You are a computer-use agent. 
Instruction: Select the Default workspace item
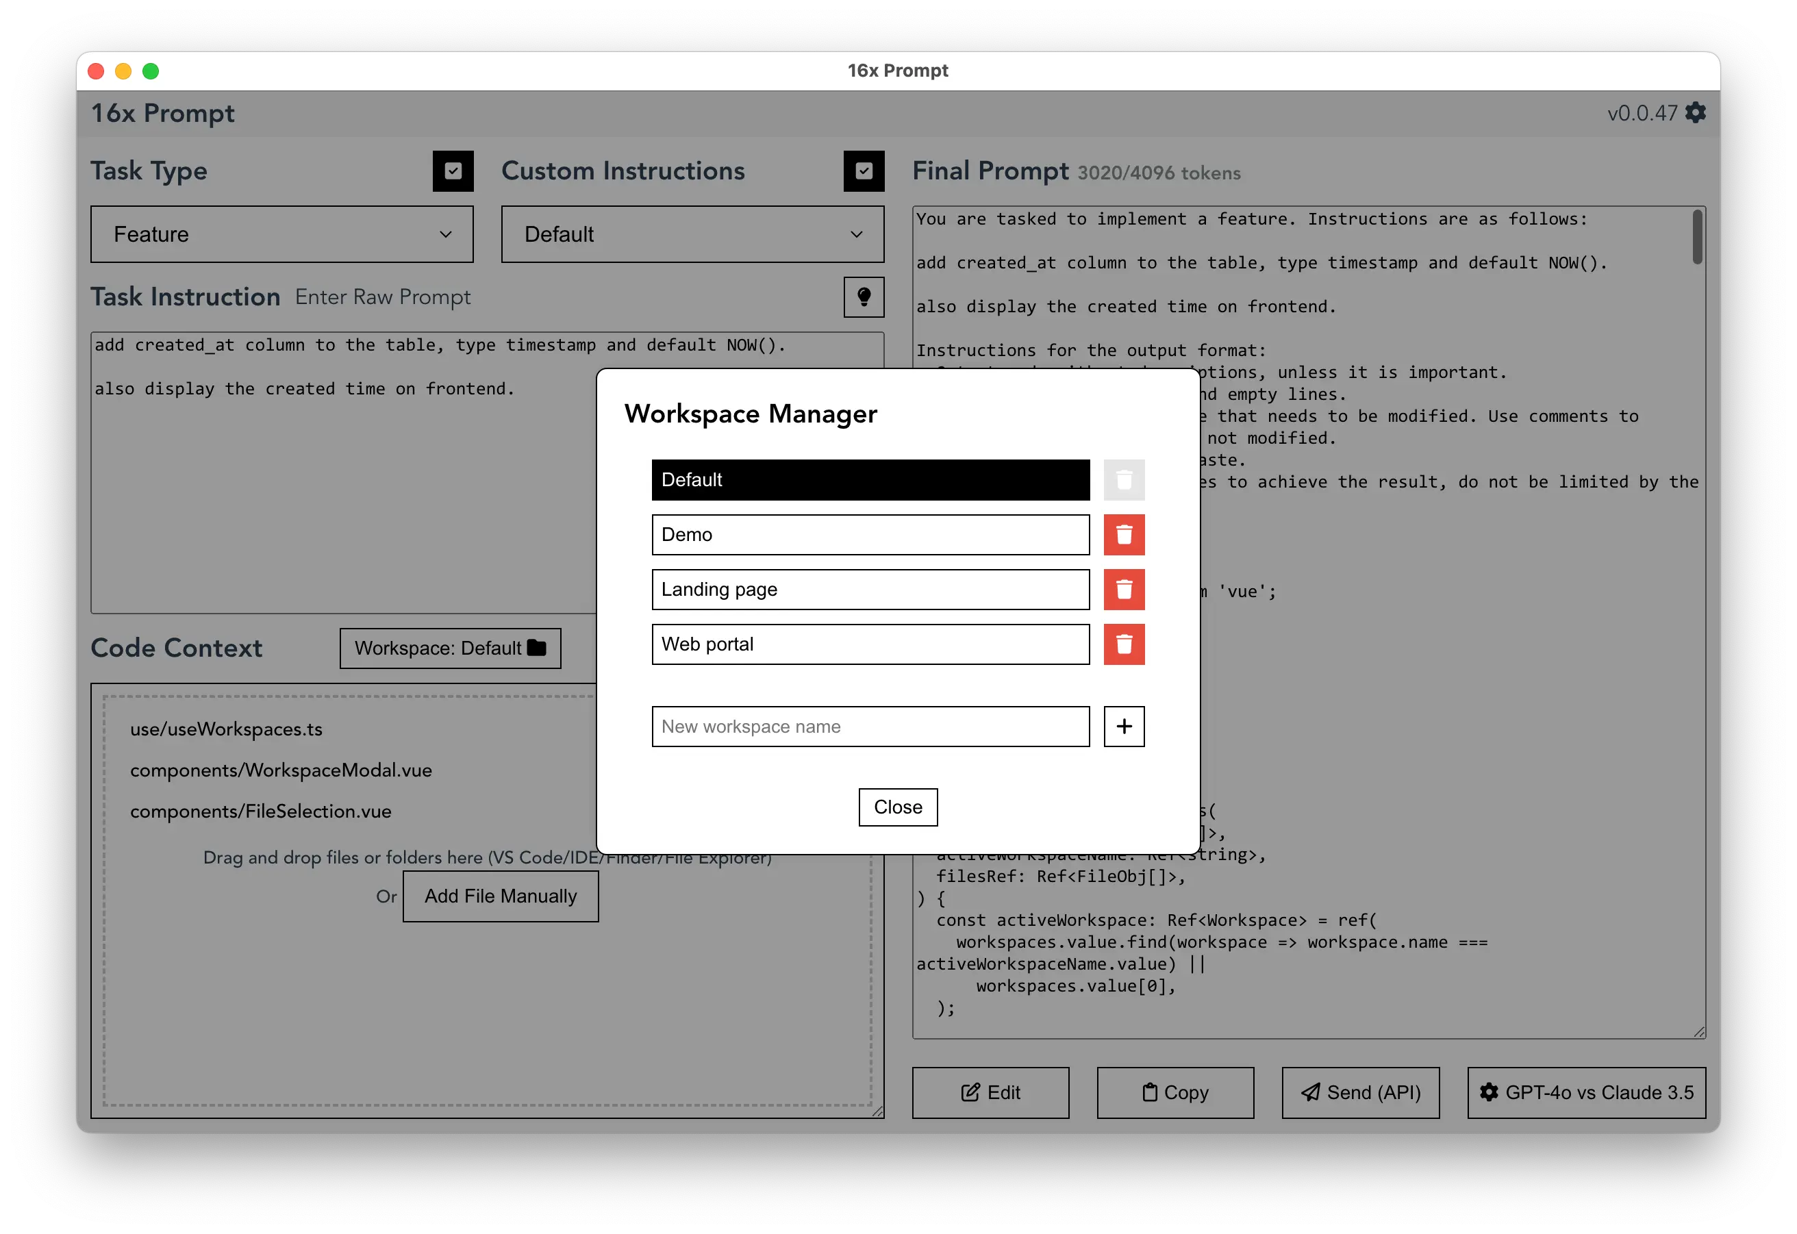pos(870,479)
